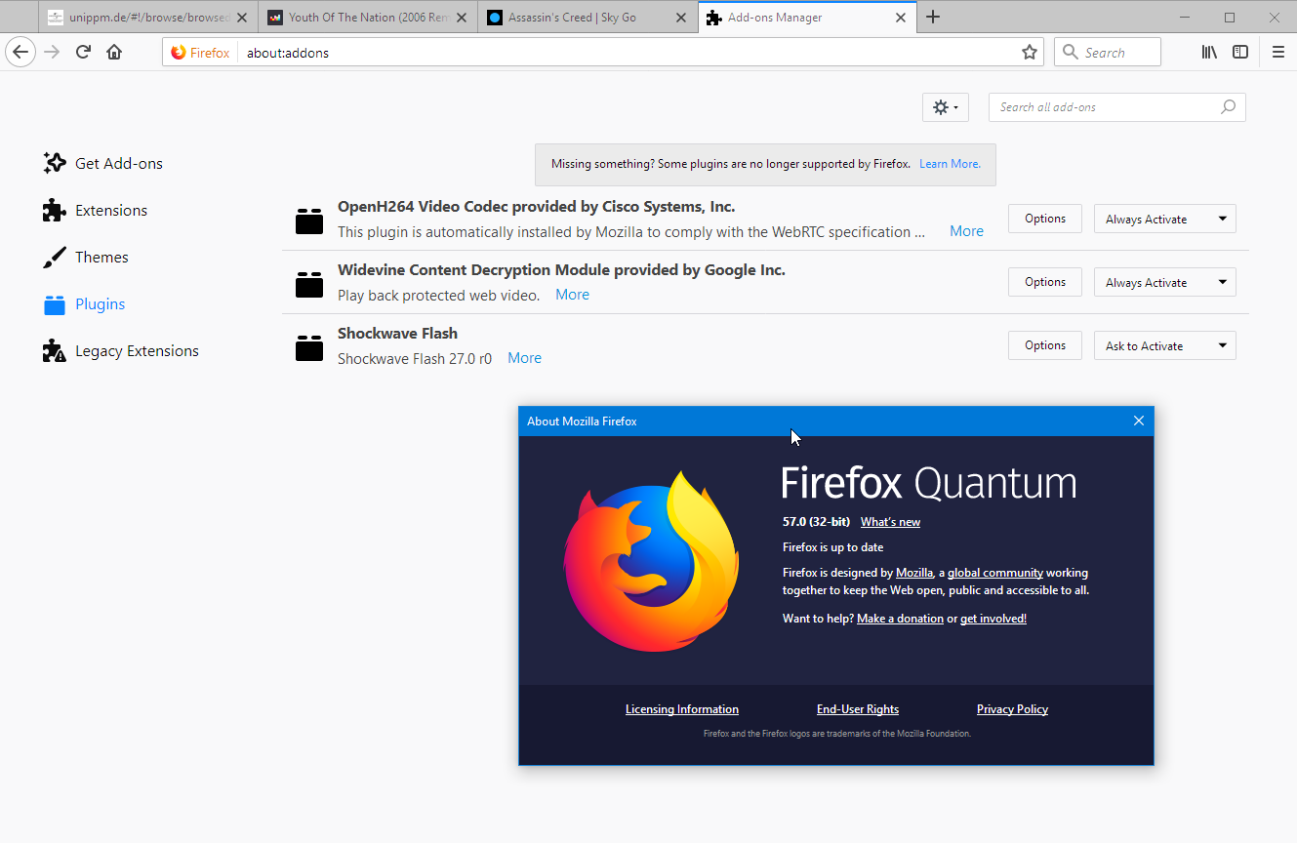Image resolution: width=1297 pixels, height=843 pixels.
Task: Click OpenH264 Video Codec plugin title
Action: pos(536,206)
